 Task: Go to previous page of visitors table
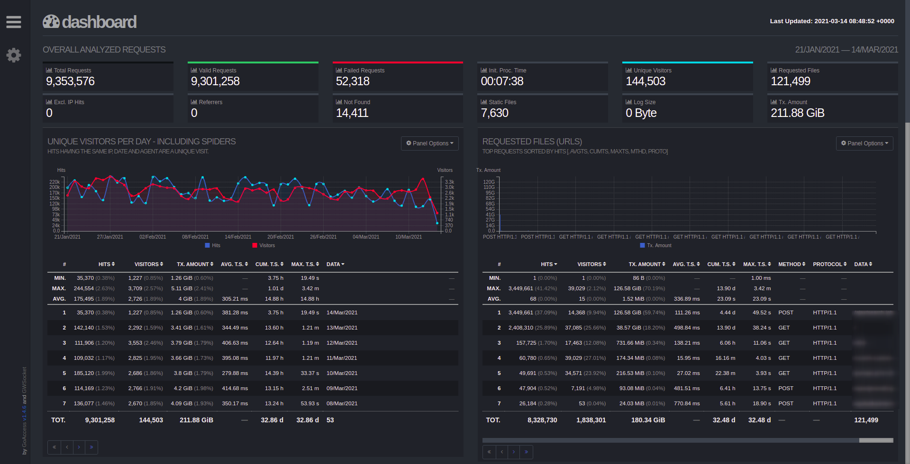click(x=67, y=447)
